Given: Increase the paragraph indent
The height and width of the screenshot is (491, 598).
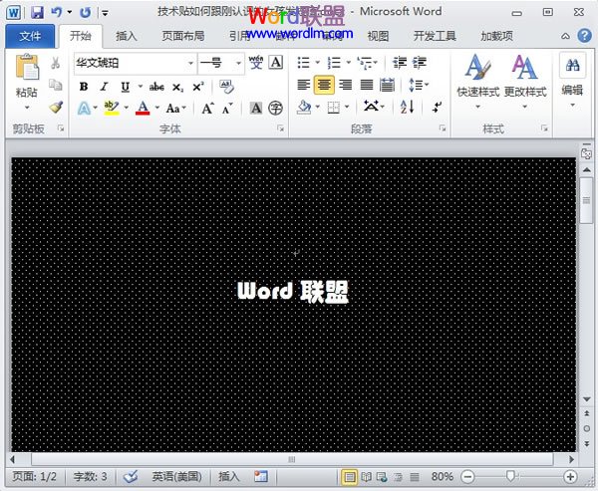Looking at the screenshot, I should (x=420, y=62).
